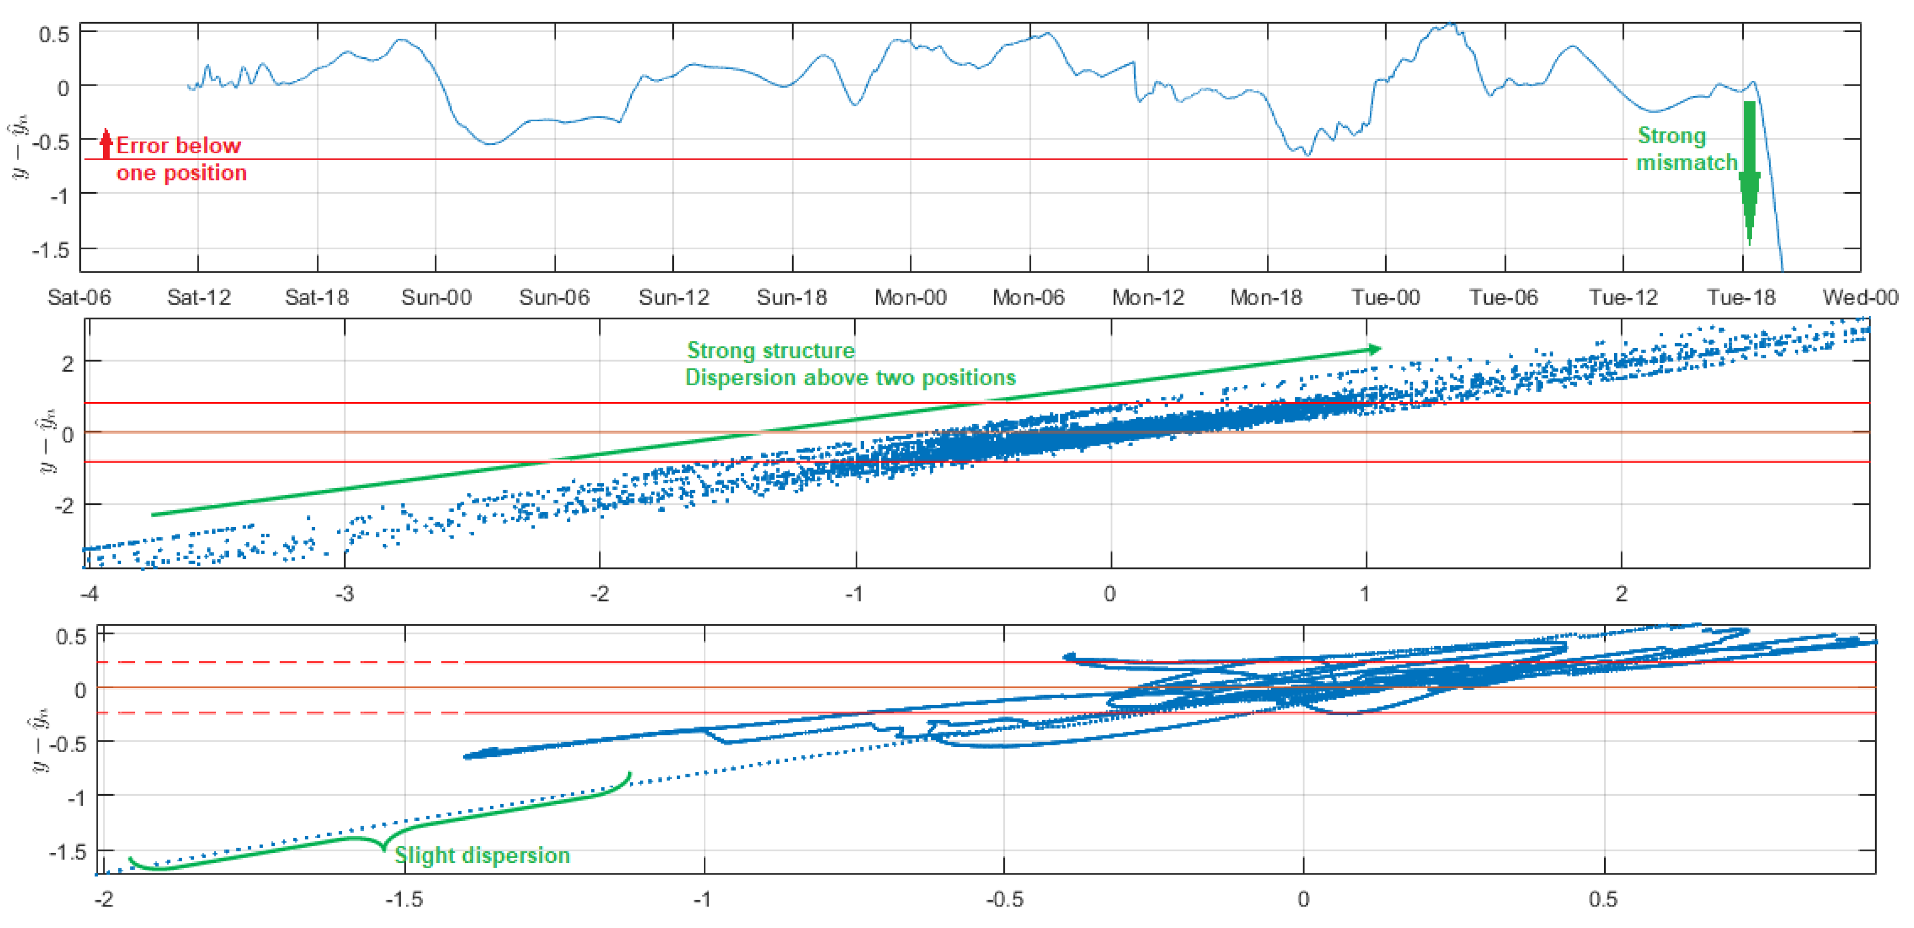Click the red upward arrow near 'Error below'
This screenshot has height=928, width=1914.
(x=106, y=143)
